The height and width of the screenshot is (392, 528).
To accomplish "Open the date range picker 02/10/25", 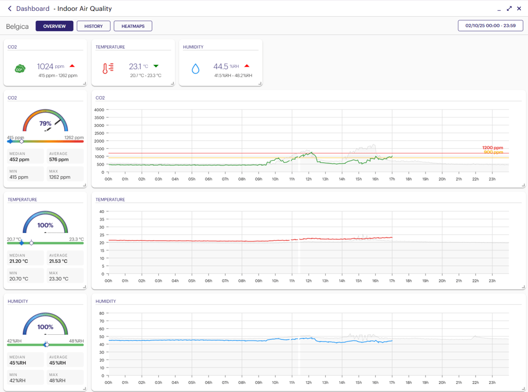I will pos(490,26).
